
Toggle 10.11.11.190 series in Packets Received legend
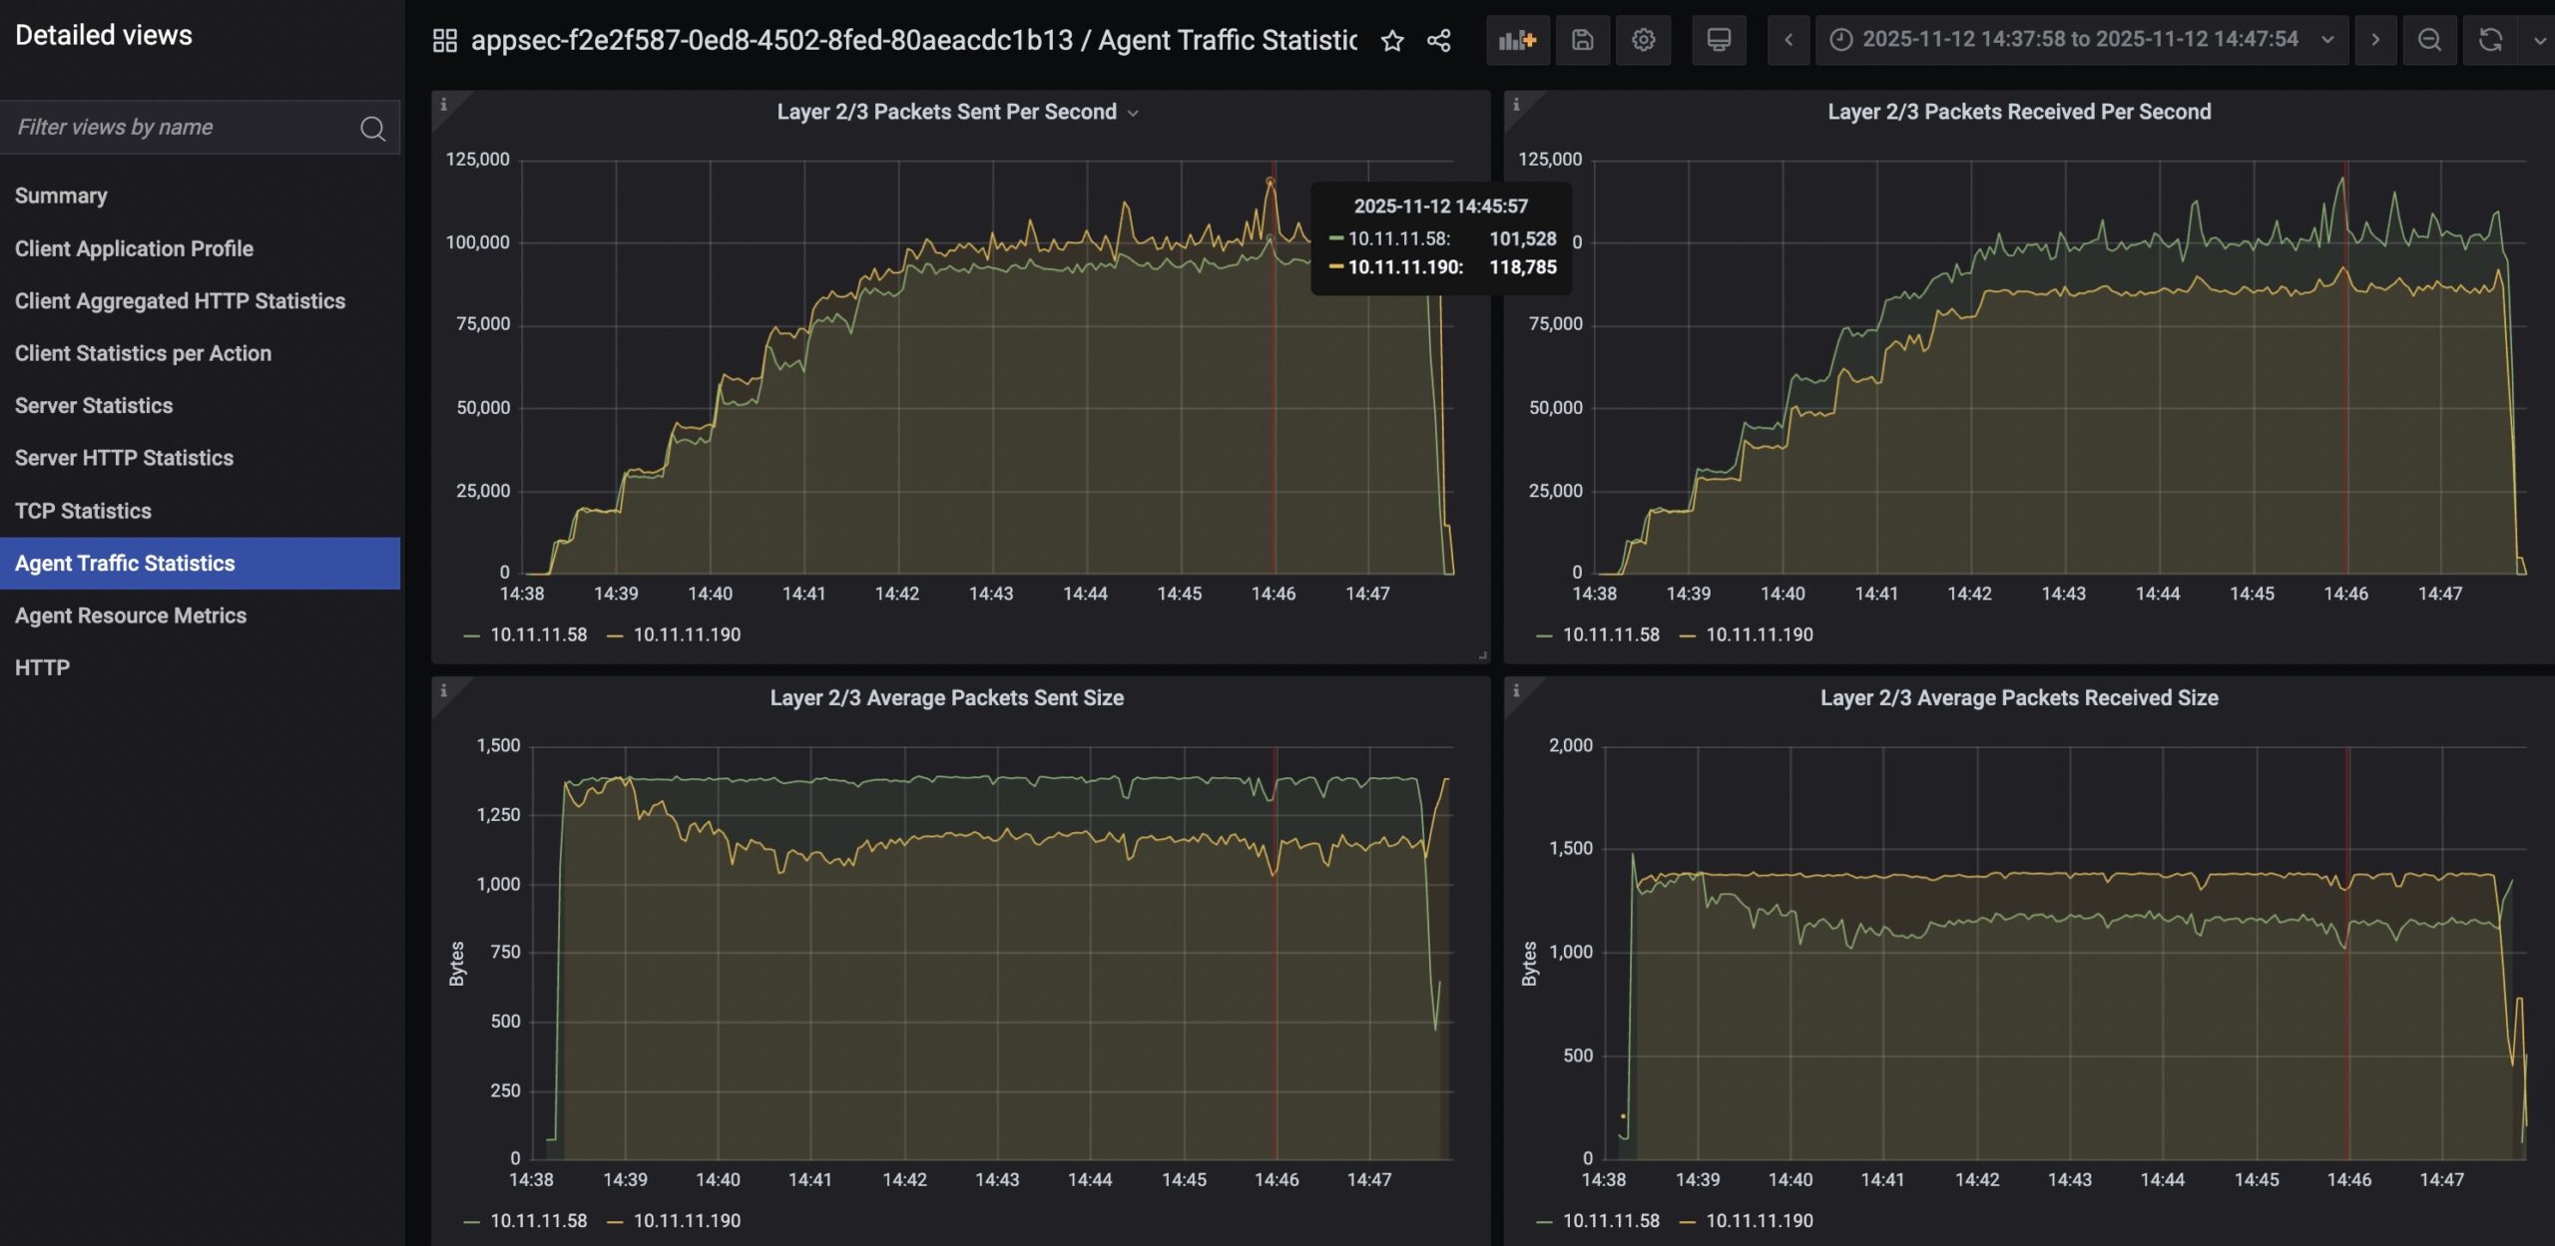1759,634
